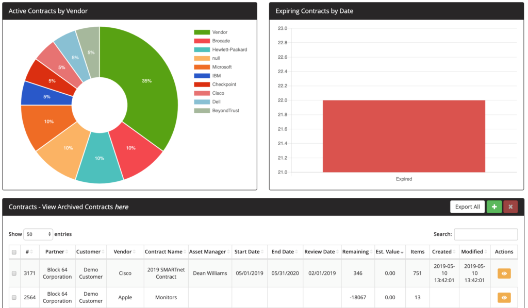Open the eye icon on the Monitors contract row

[504, 297]
